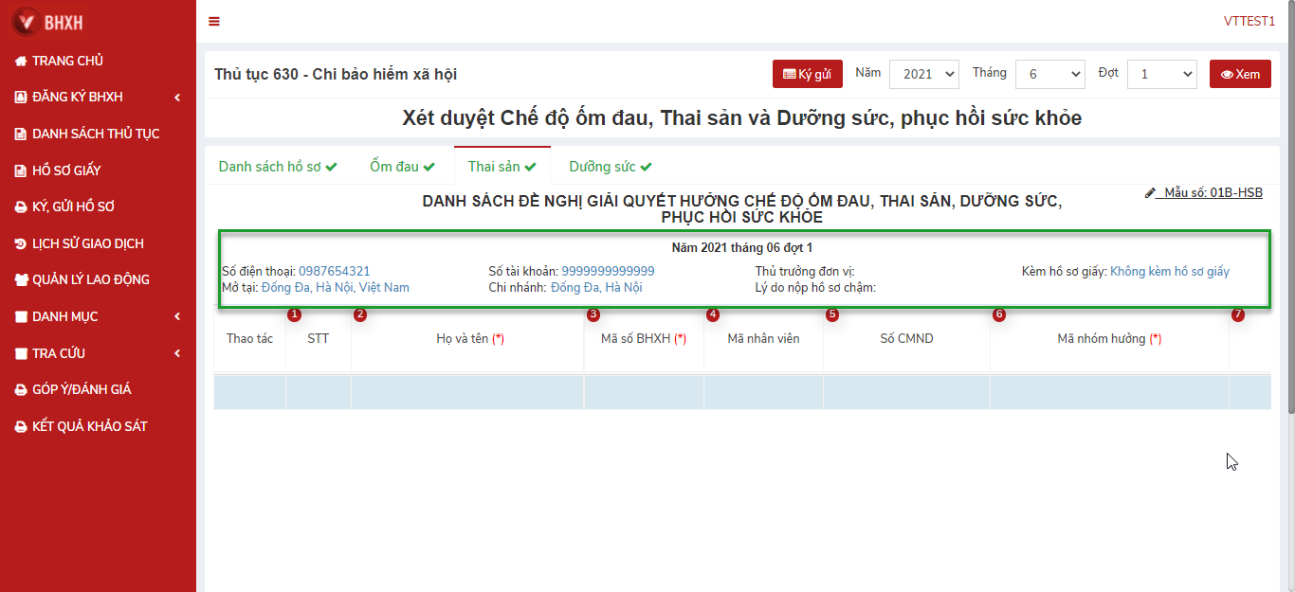Click the Xem button

click(x=1240, y=74)
